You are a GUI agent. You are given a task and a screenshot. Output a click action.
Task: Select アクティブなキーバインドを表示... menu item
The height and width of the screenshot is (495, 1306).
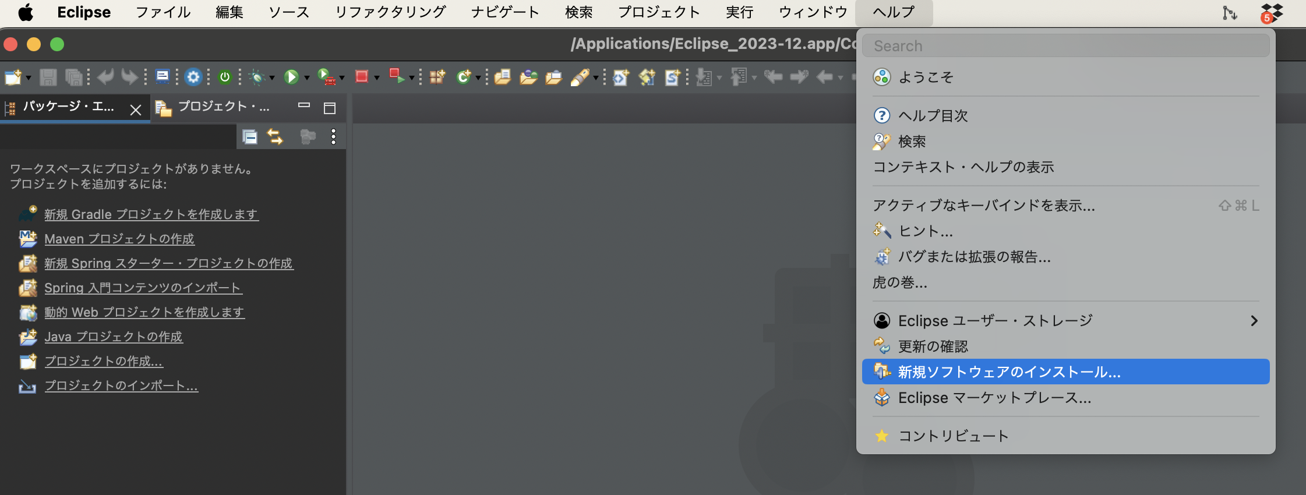click(1065, 206)
